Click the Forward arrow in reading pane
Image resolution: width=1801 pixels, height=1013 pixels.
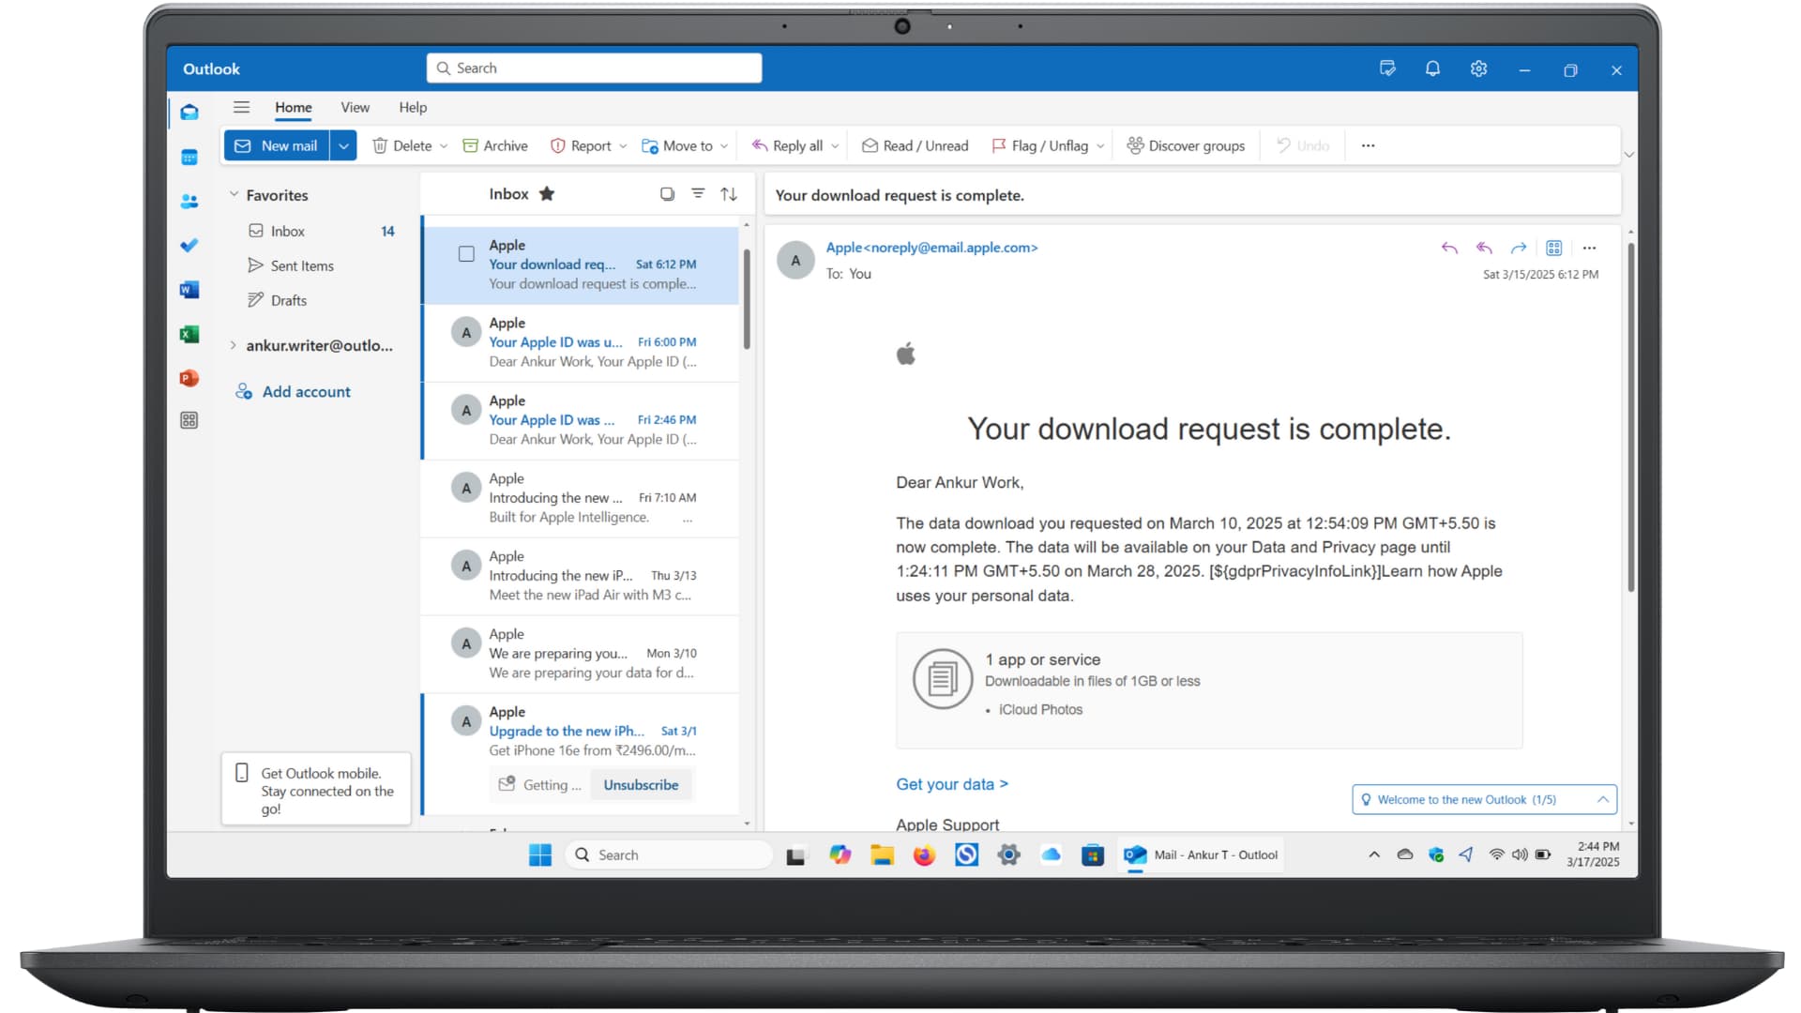click(1519, 248)
